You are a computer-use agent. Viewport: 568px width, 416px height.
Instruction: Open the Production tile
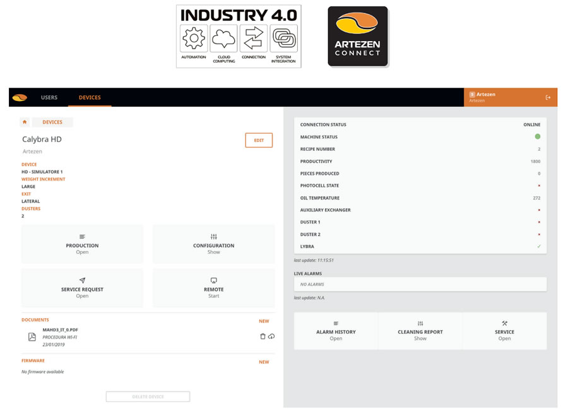[x=82, y=244]
